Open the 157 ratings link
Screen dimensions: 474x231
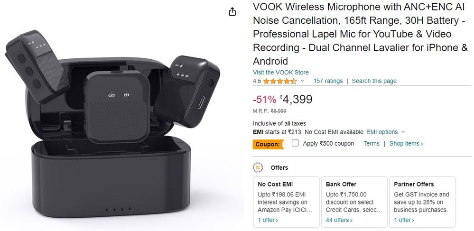328,81
